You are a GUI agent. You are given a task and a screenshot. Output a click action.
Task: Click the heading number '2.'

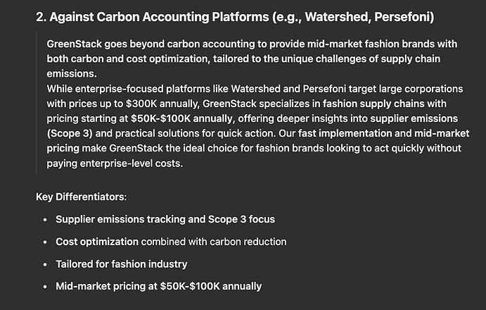[x=41, y=17]
